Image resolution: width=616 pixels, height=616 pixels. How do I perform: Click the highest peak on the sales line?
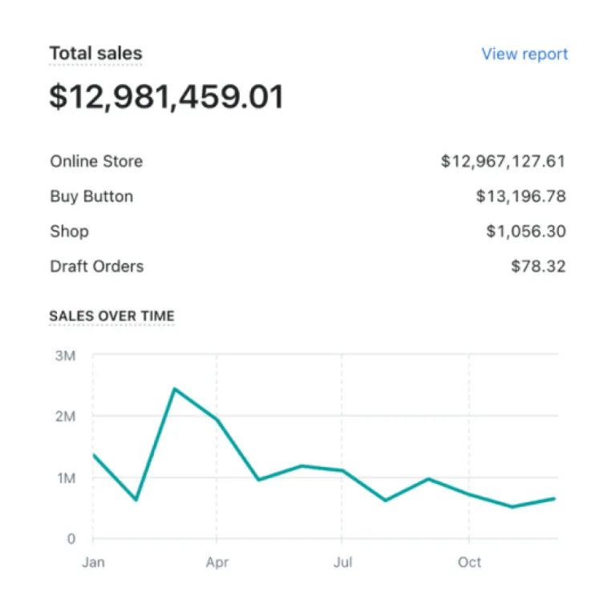tap(175, 389)
